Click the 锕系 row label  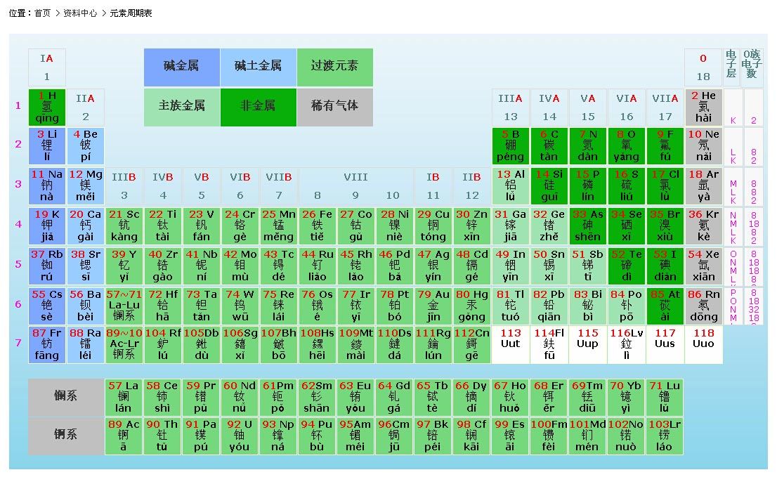(x=65, y=435)
